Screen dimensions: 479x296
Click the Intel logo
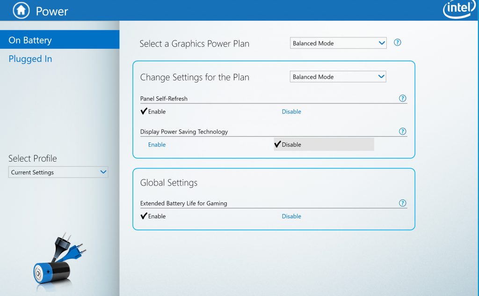coord(459,9)
